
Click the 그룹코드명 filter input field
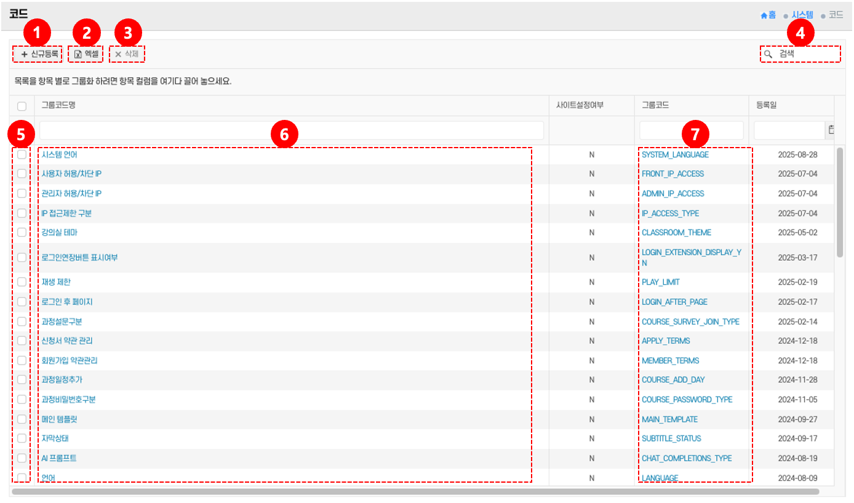coord(292,130)
